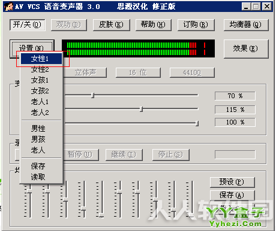Click the slider handle at 100 %
276x231 pixels.
197,123
